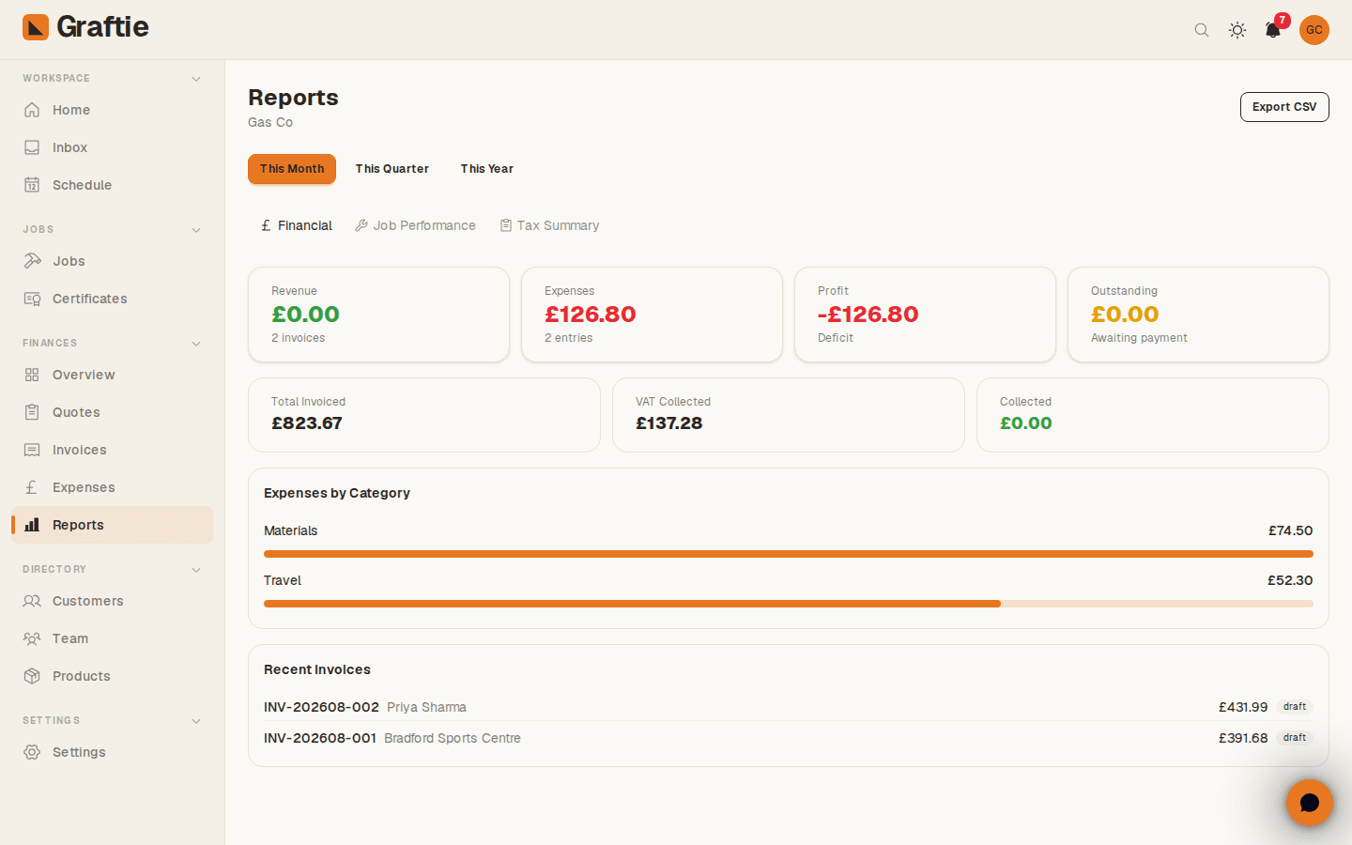Click the Expenses pound icon
This screenshot has width=1352, height=845.
[32, 487]
